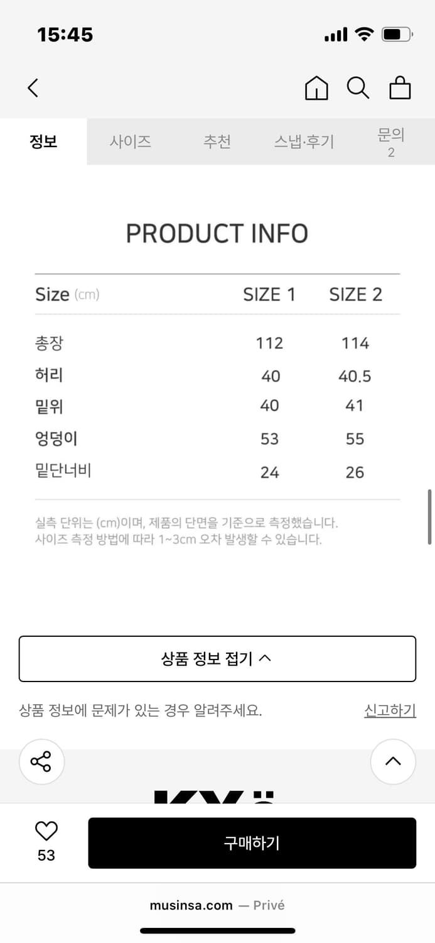This screenshot has height=943, width=435.
Task: Open the 문의 tab
Action: tap(390, 141)
